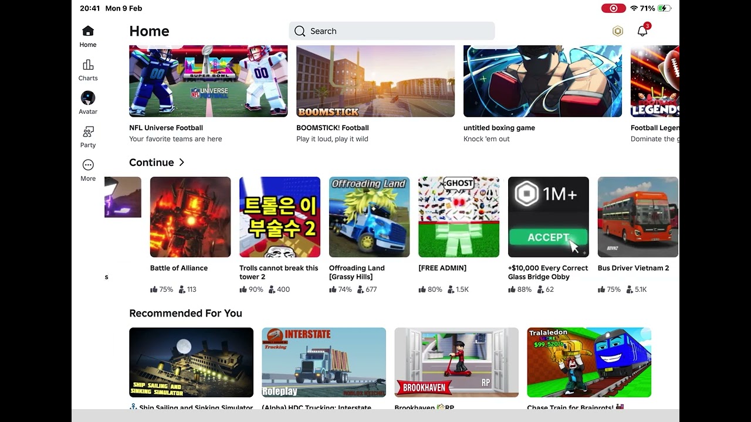This screenshot has width=751, height=422.
Task: Click the search magnifier icon
Action: click(300, 31)
